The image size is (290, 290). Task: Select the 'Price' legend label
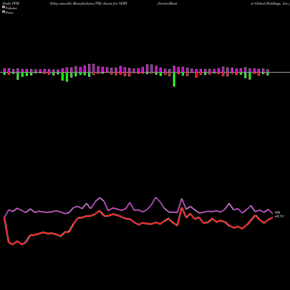[9, 13]
